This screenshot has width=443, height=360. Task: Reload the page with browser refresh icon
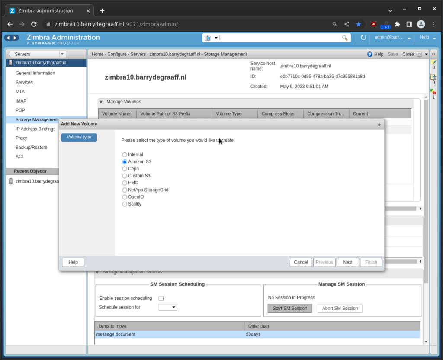point(34,24)
